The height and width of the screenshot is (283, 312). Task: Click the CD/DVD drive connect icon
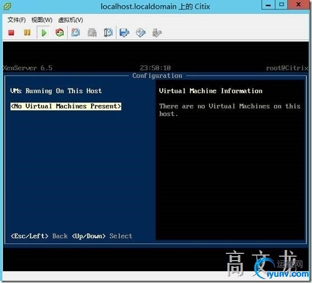141,32
